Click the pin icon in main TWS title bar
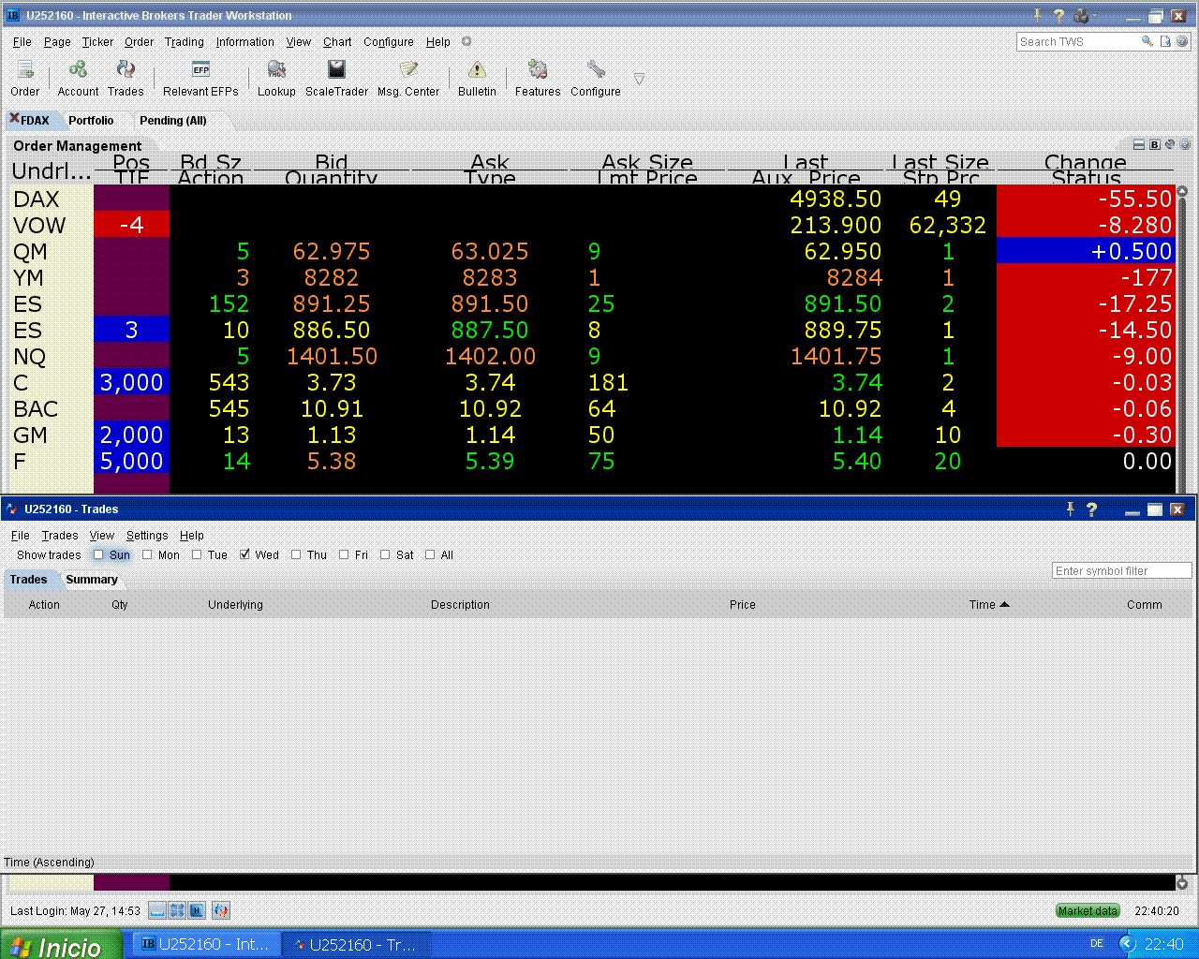Screen dimensions: 1199x959 click(1038, 15)
